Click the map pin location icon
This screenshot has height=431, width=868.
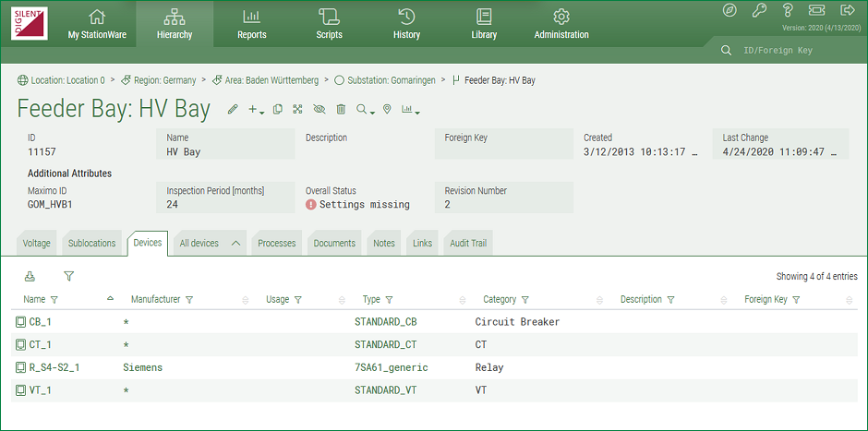point(387,110)
